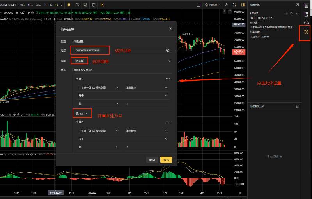Viewport: 312px width, 199px height.
Task: Expand the 15分钟 period dropdown
Action: pos(169,61)
